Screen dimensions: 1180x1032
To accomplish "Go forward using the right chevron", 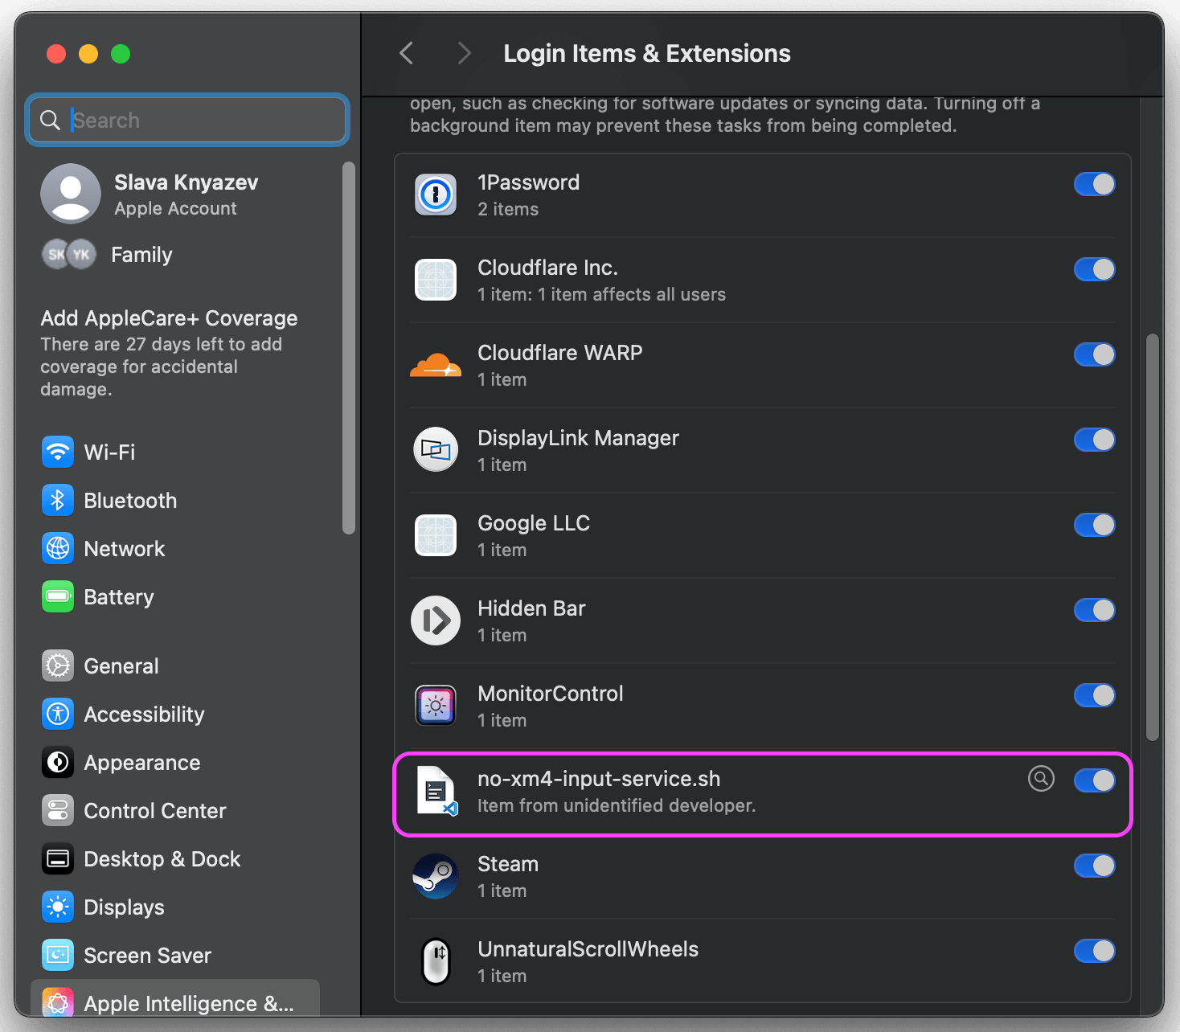I will (464, 54).
